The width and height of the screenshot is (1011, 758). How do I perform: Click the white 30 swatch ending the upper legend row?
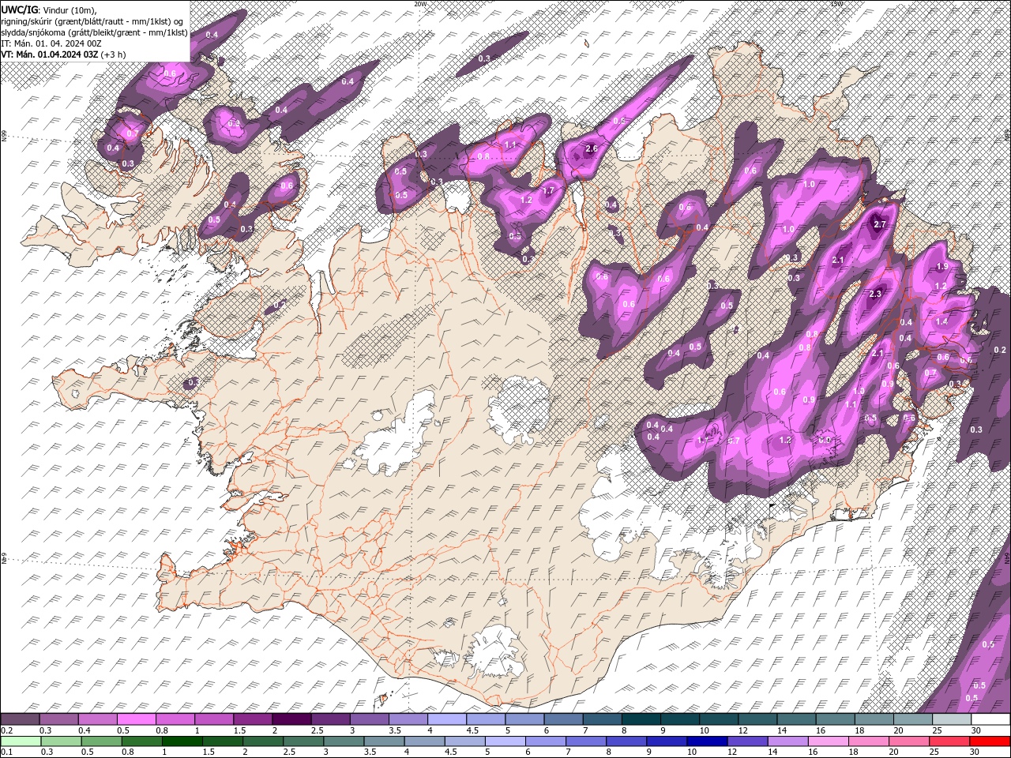coord(990,719)
